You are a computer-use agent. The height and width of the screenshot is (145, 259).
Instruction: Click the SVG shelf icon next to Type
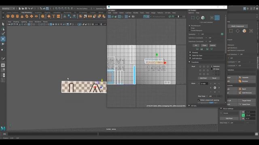coord(58,16)
